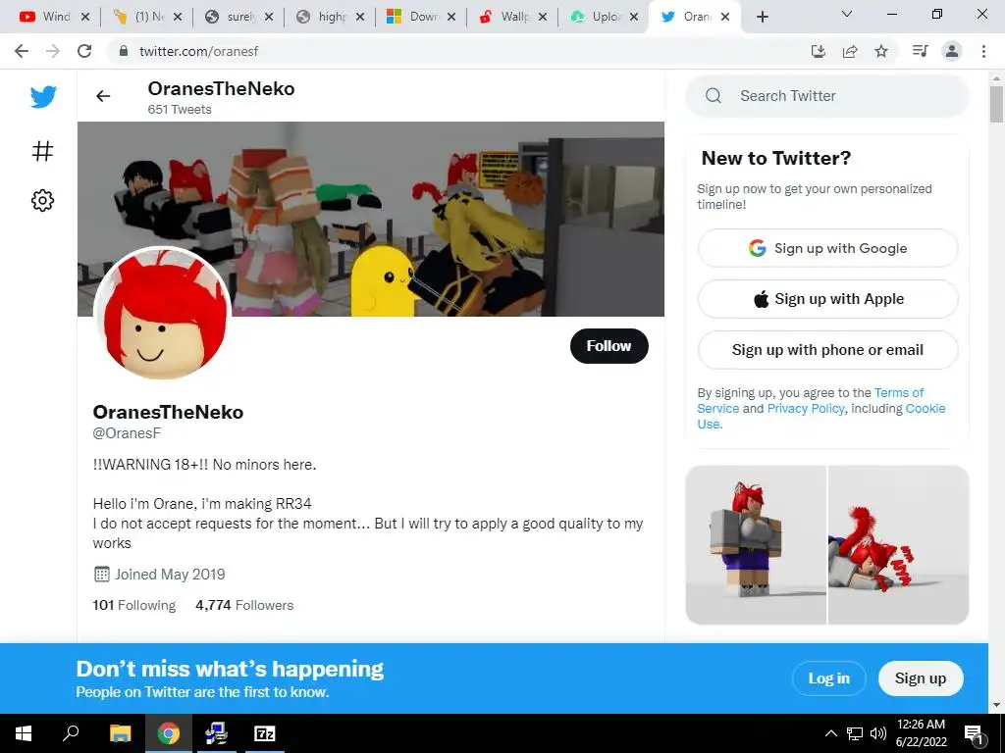The height and width of the screenshot is (753, 1005).
Task: Show hidden tray icons chevron
Action: click(x=830, y=733)
